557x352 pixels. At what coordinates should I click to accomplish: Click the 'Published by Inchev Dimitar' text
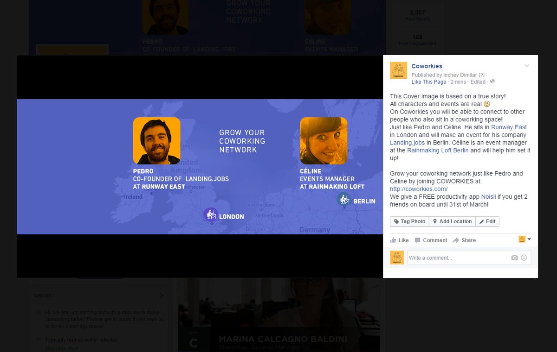tap(445, 75)
